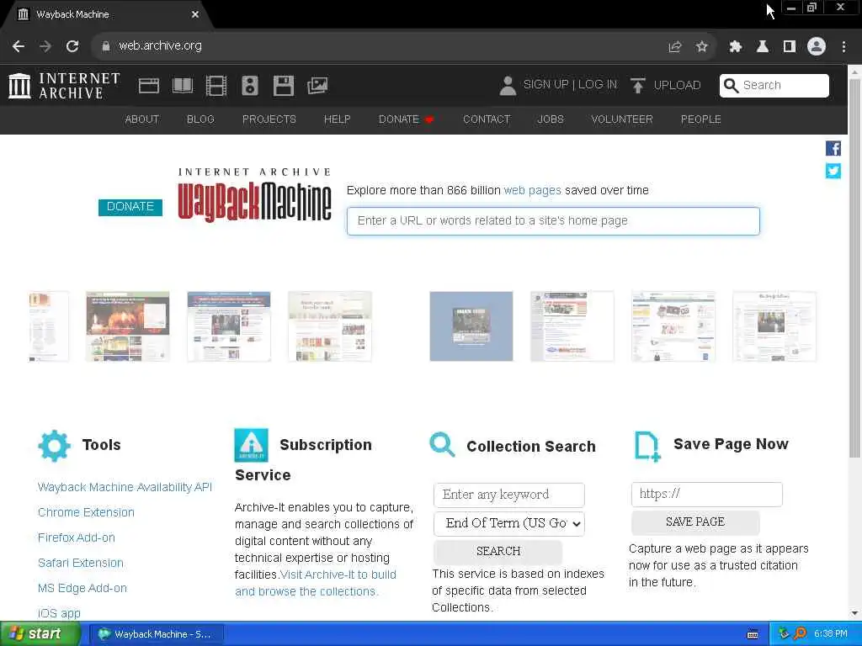Open Chrome three-dot menu

click(843, 47)
